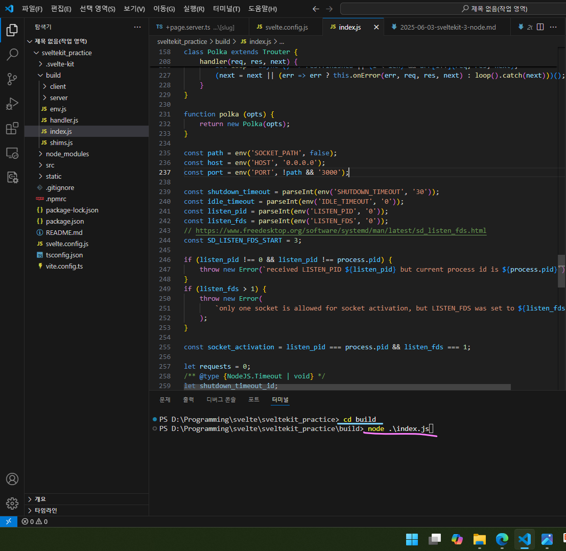Open package.json in the explorer
566x551 pixels.
(64, 221)
